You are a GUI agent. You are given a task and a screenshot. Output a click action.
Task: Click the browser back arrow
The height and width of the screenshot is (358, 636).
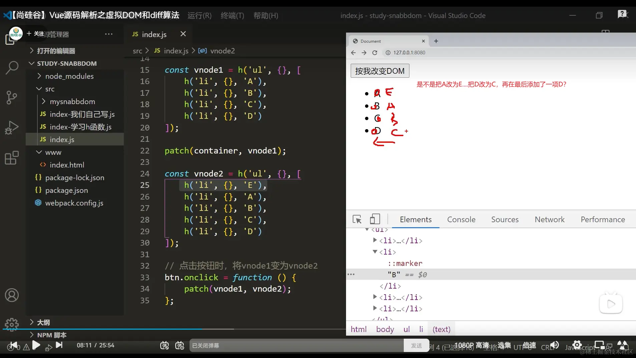tap(353, 53)
